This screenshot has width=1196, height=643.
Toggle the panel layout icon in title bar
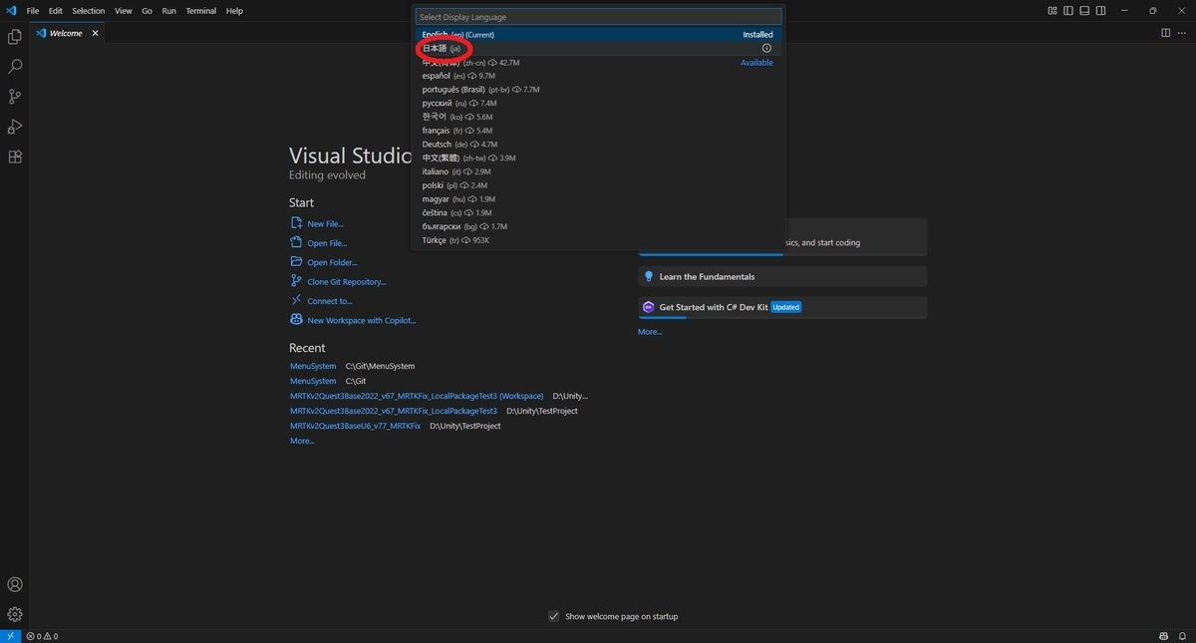[1083, 11]
